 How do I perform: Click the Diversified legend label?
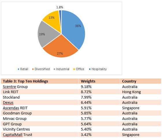click(x=42, y=69)
